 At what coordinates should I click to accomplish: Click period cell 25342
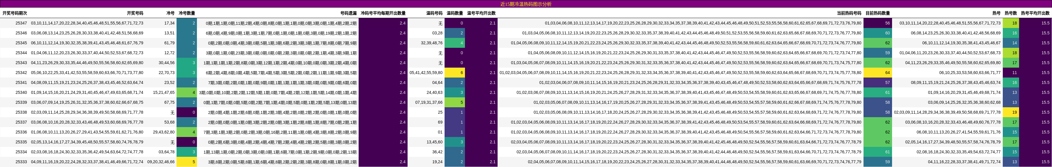click(x=21, y=73)
